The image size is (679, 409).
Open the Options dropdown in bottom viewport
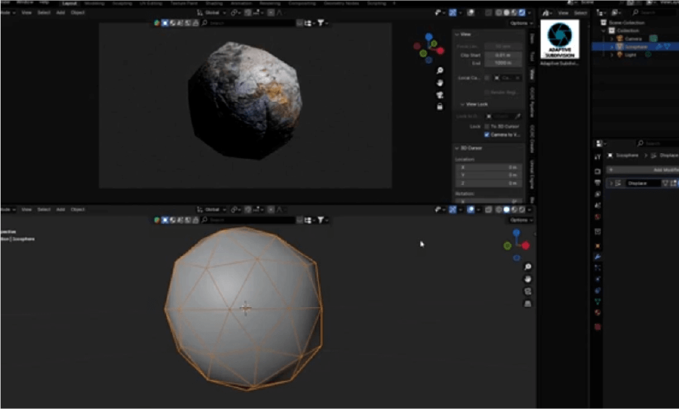pos(520,220)
